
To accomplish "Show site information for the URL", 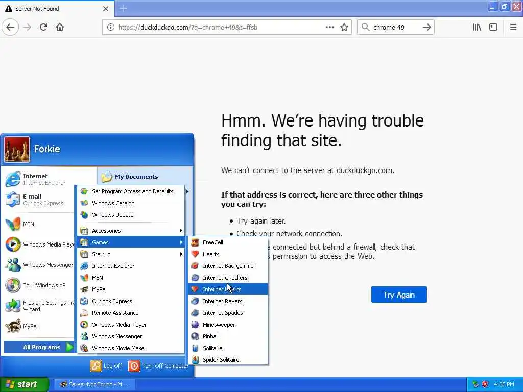I will [110, 27].
